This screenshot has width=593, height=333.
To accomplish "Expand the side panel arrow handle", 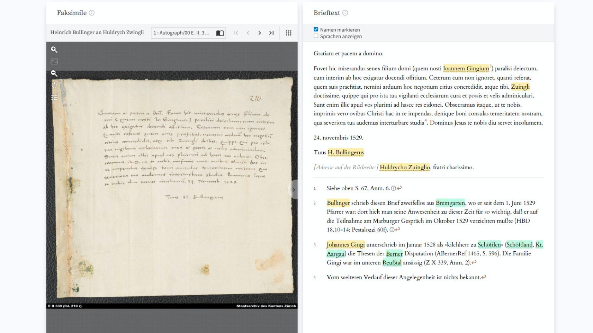I will pos(293,189).
